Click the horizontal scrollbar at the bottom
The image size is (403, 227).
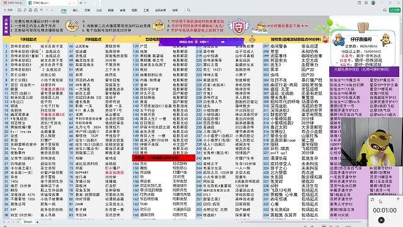(304, 222)
